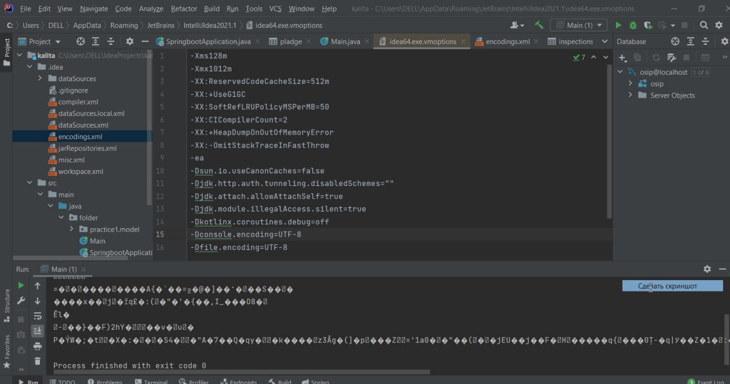The width and height of the screenshot is (730, 384).
Task: Open data source properties wrench icon
Action: [x=672, y=58]
